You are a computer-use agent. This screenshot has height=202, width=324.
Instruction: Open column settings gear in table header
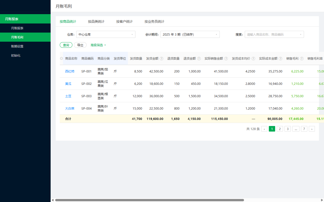tap(61, 58)
